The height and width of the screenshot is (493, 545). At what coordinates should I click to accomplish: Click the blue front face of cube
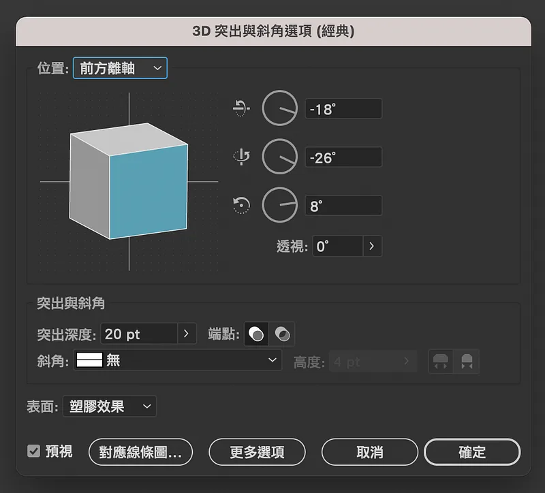pos(149,192)
